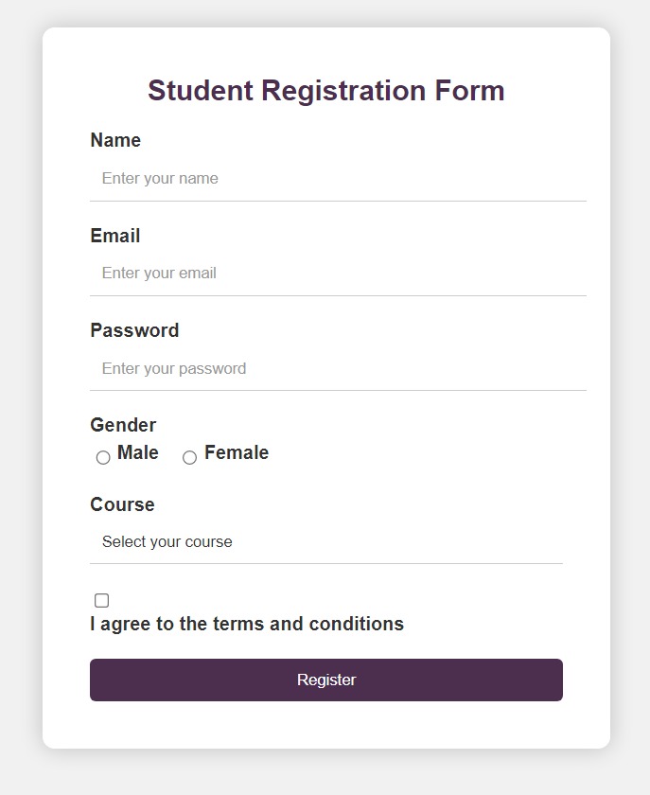Click the Female radio button text label
Viewport: 650px width, 795px height.
coord(237,452)
